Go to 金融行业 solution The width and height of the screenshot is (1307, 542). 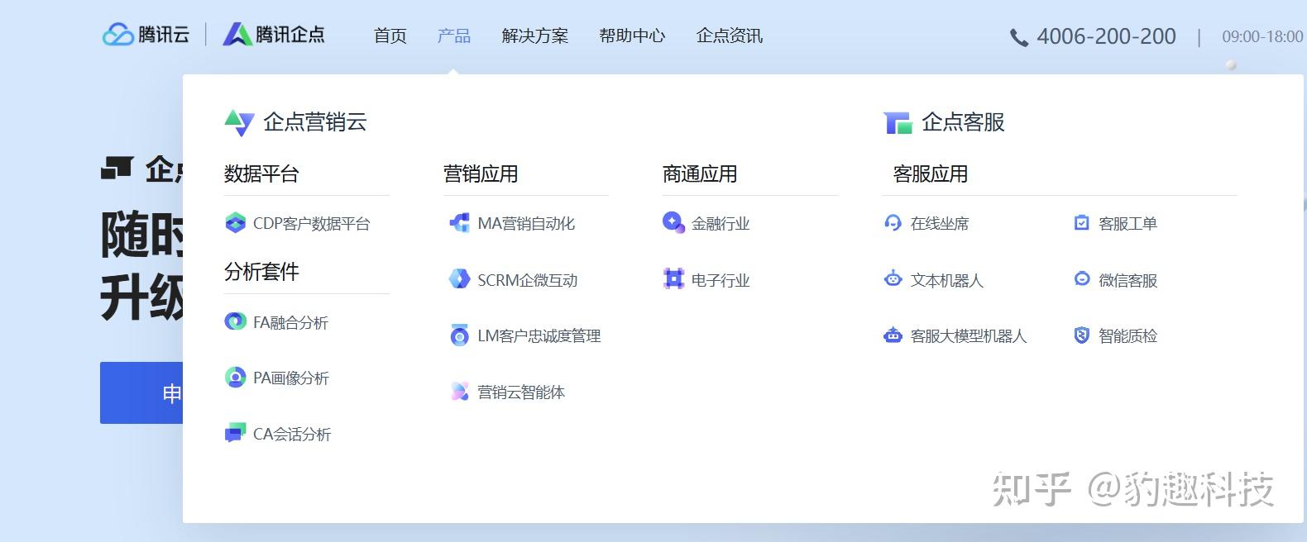721,224
